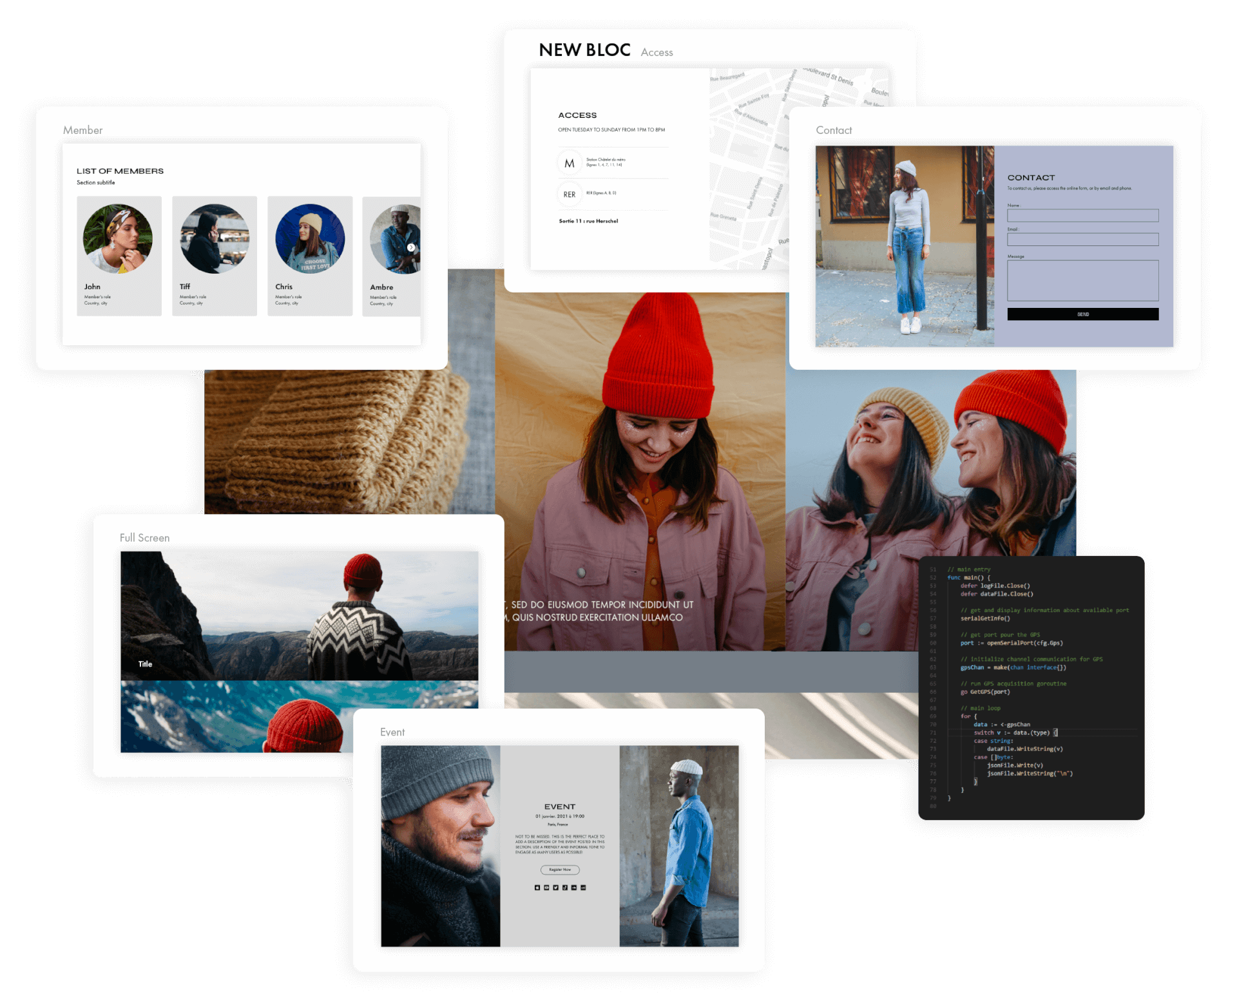Advance members carousel with next arrow
The height and width of the screenshot is (1001, 1237).
pyautogui.click(x=411, y=247)
